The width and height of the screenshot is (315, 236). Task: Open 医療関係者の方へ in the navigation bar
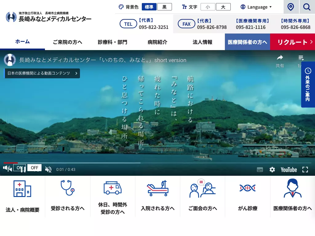[248, 42]
